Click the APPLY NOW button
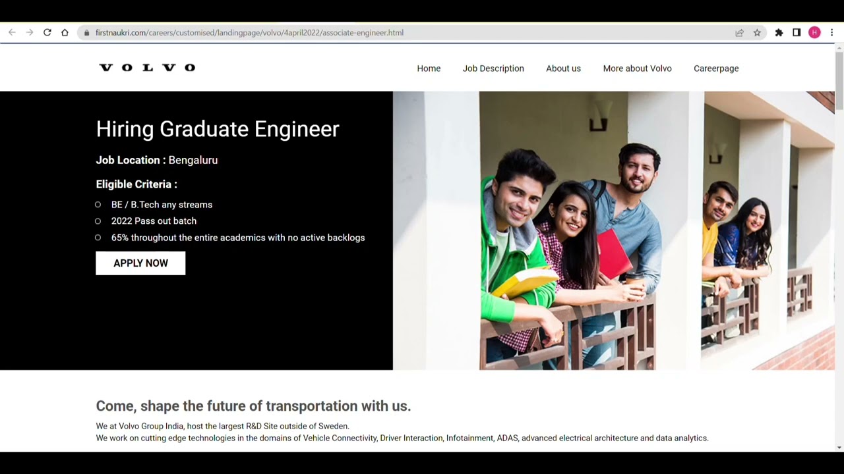This screenshot has height=474, width=844. point(140,263)
